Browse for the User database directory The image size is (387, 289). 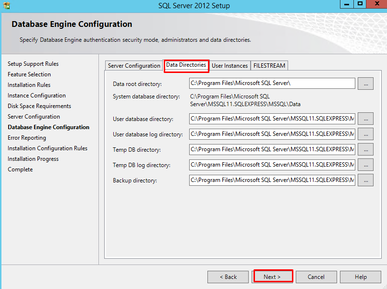pyautogui.click(x=365, y=119)
